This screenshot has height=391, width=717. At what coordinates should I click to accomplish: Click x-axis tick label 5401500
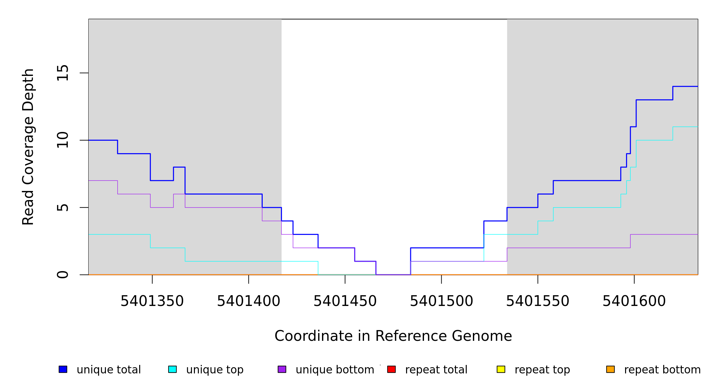tap(442, 301)
